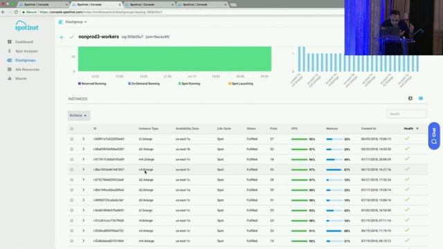Sort by Availability Zone column header
443x249 pixels.
pos(187,129)
